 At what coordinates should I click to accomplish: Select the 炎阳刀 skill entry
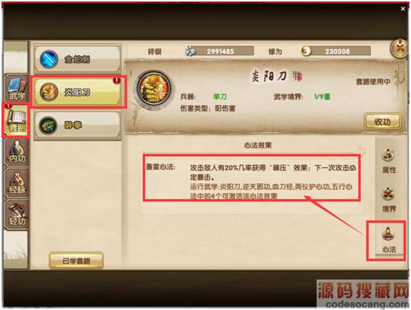click(78, 92)
